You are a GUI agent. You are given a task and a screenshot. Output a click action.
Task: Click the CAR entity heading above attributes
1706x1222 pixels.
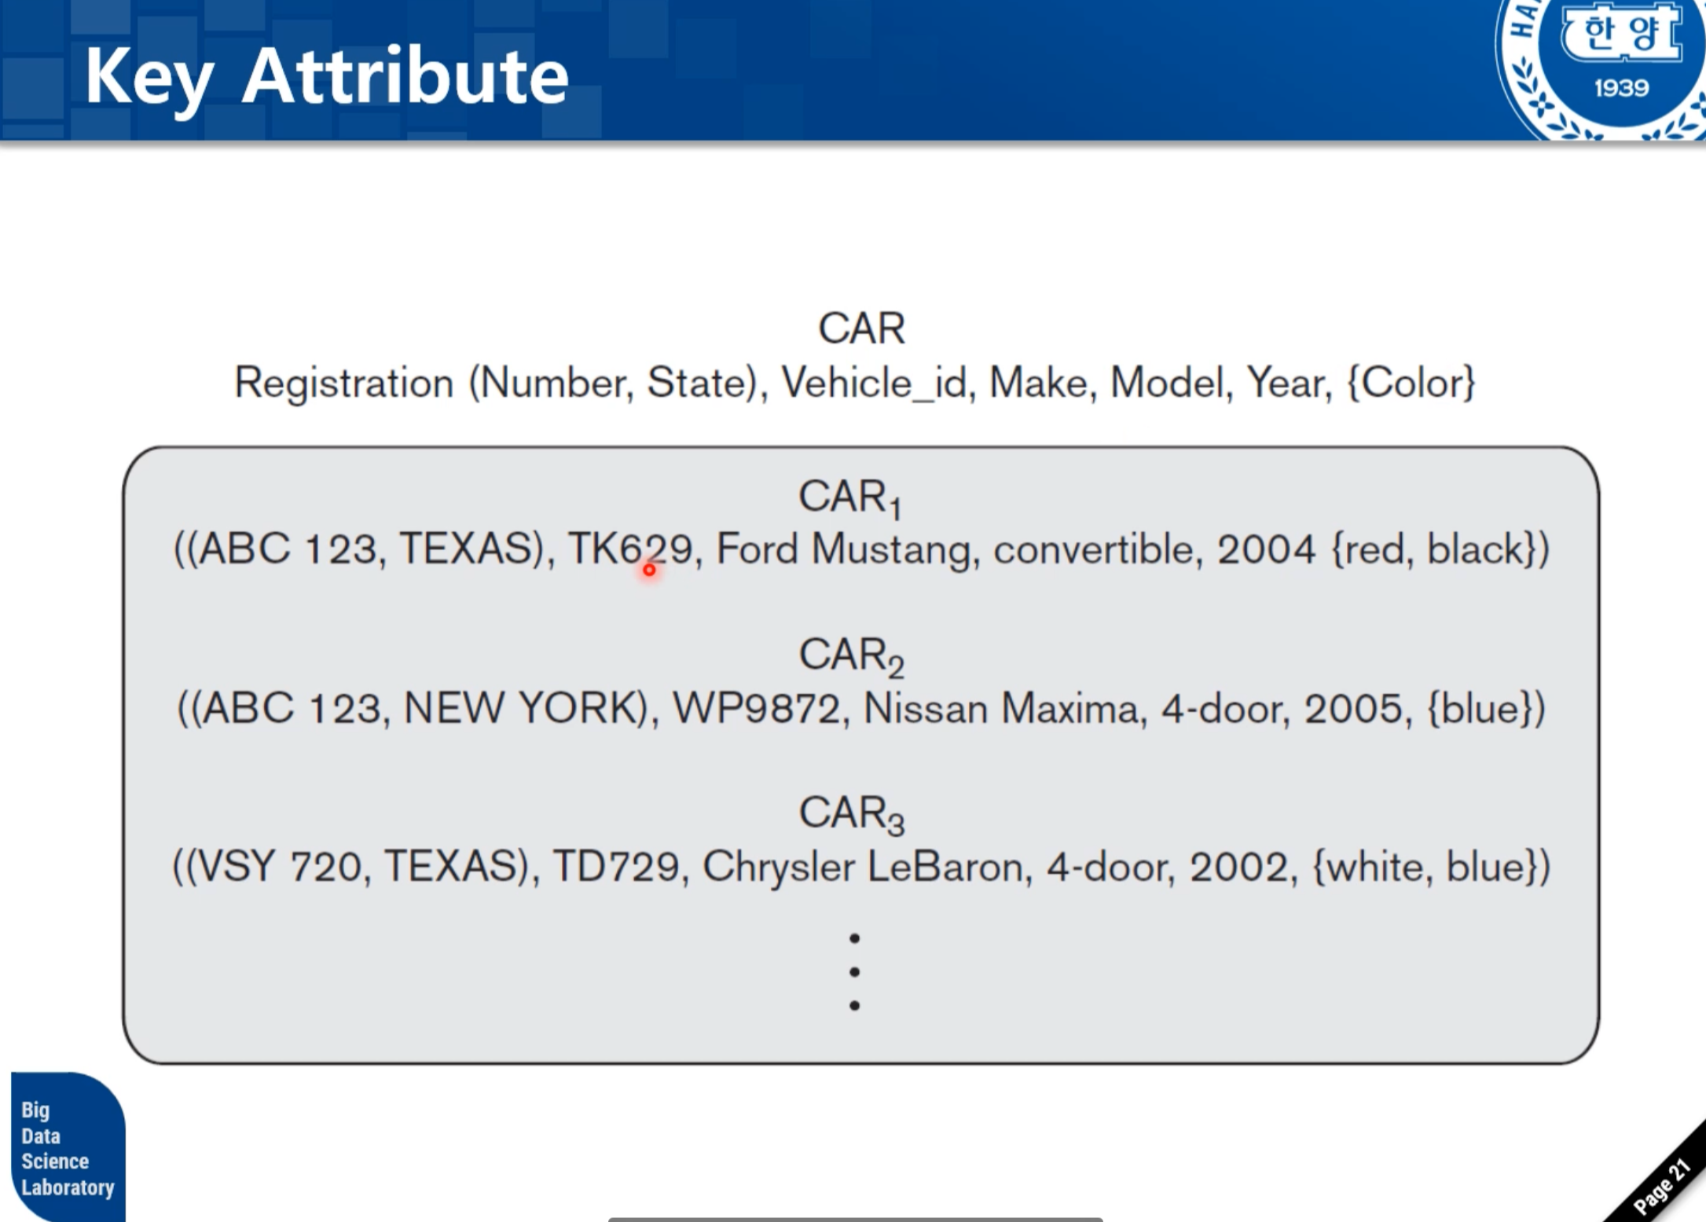point(861,328)
